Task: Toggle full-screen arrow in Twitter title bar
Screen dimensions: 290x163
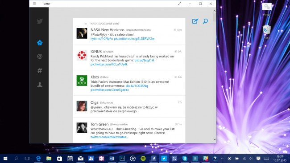Action: coord(179,4)
